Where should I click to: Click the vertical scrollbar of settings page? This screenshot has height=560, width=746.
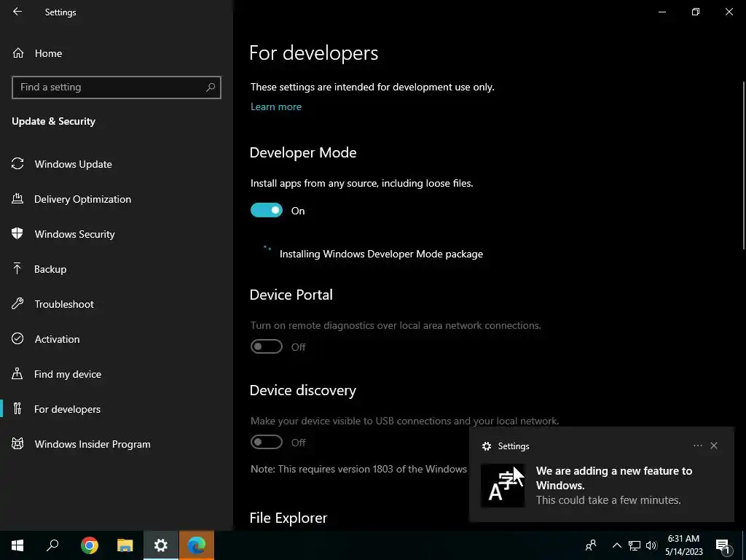744,166
